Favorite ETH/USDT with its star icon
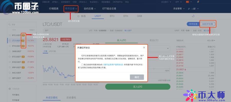The width and height of the screenshot is (231, 102). click(10, 46)
